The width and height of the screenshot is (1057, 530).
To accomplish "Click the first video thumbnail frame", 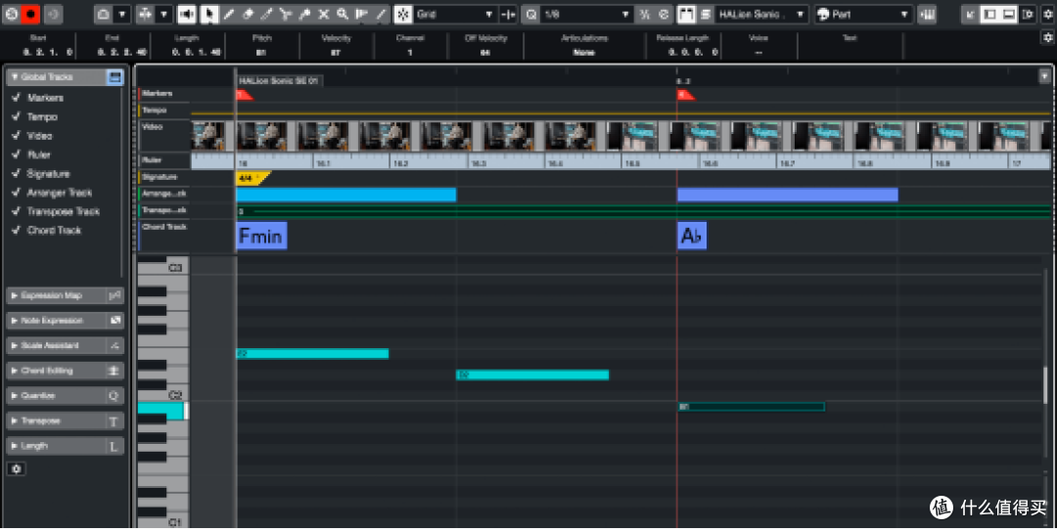I will click(208, 135).
